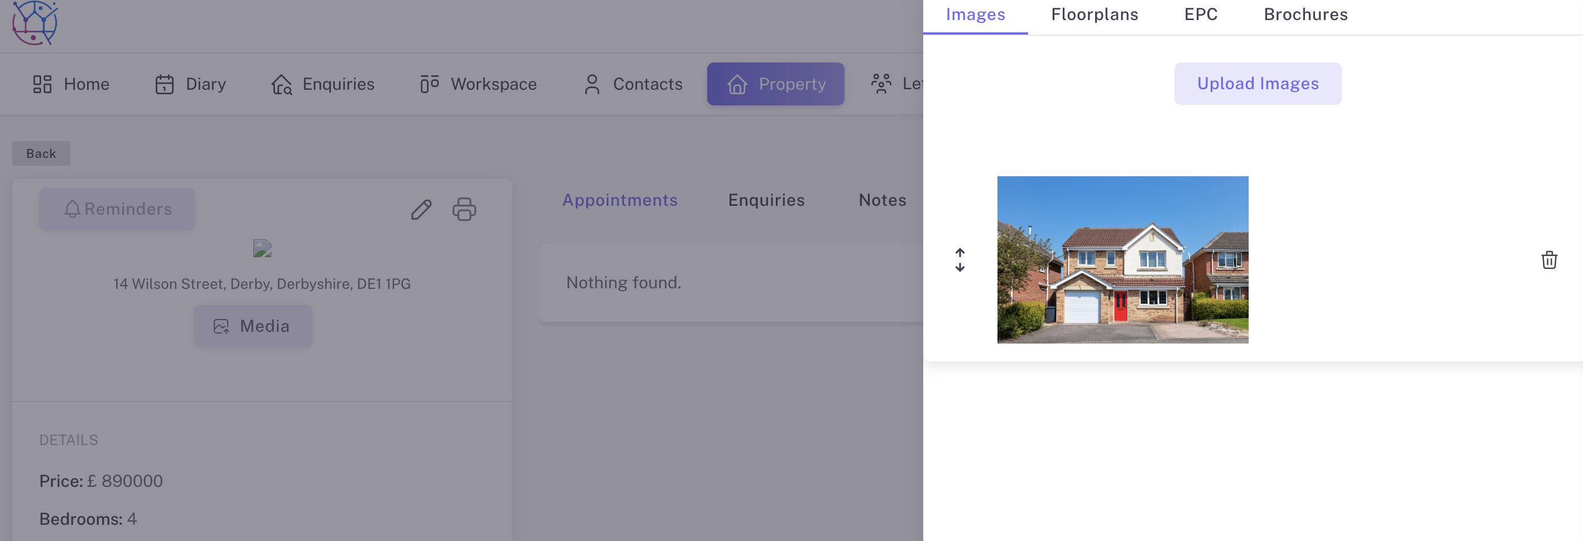Screen dimensions: 1583x541
Task: Switch to the Floorplans tab
Action: [1094, 14]
